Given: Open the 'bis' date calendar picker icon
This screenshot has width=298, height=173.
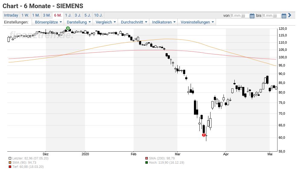Looking at the screenshot, I should coord(284,16).
